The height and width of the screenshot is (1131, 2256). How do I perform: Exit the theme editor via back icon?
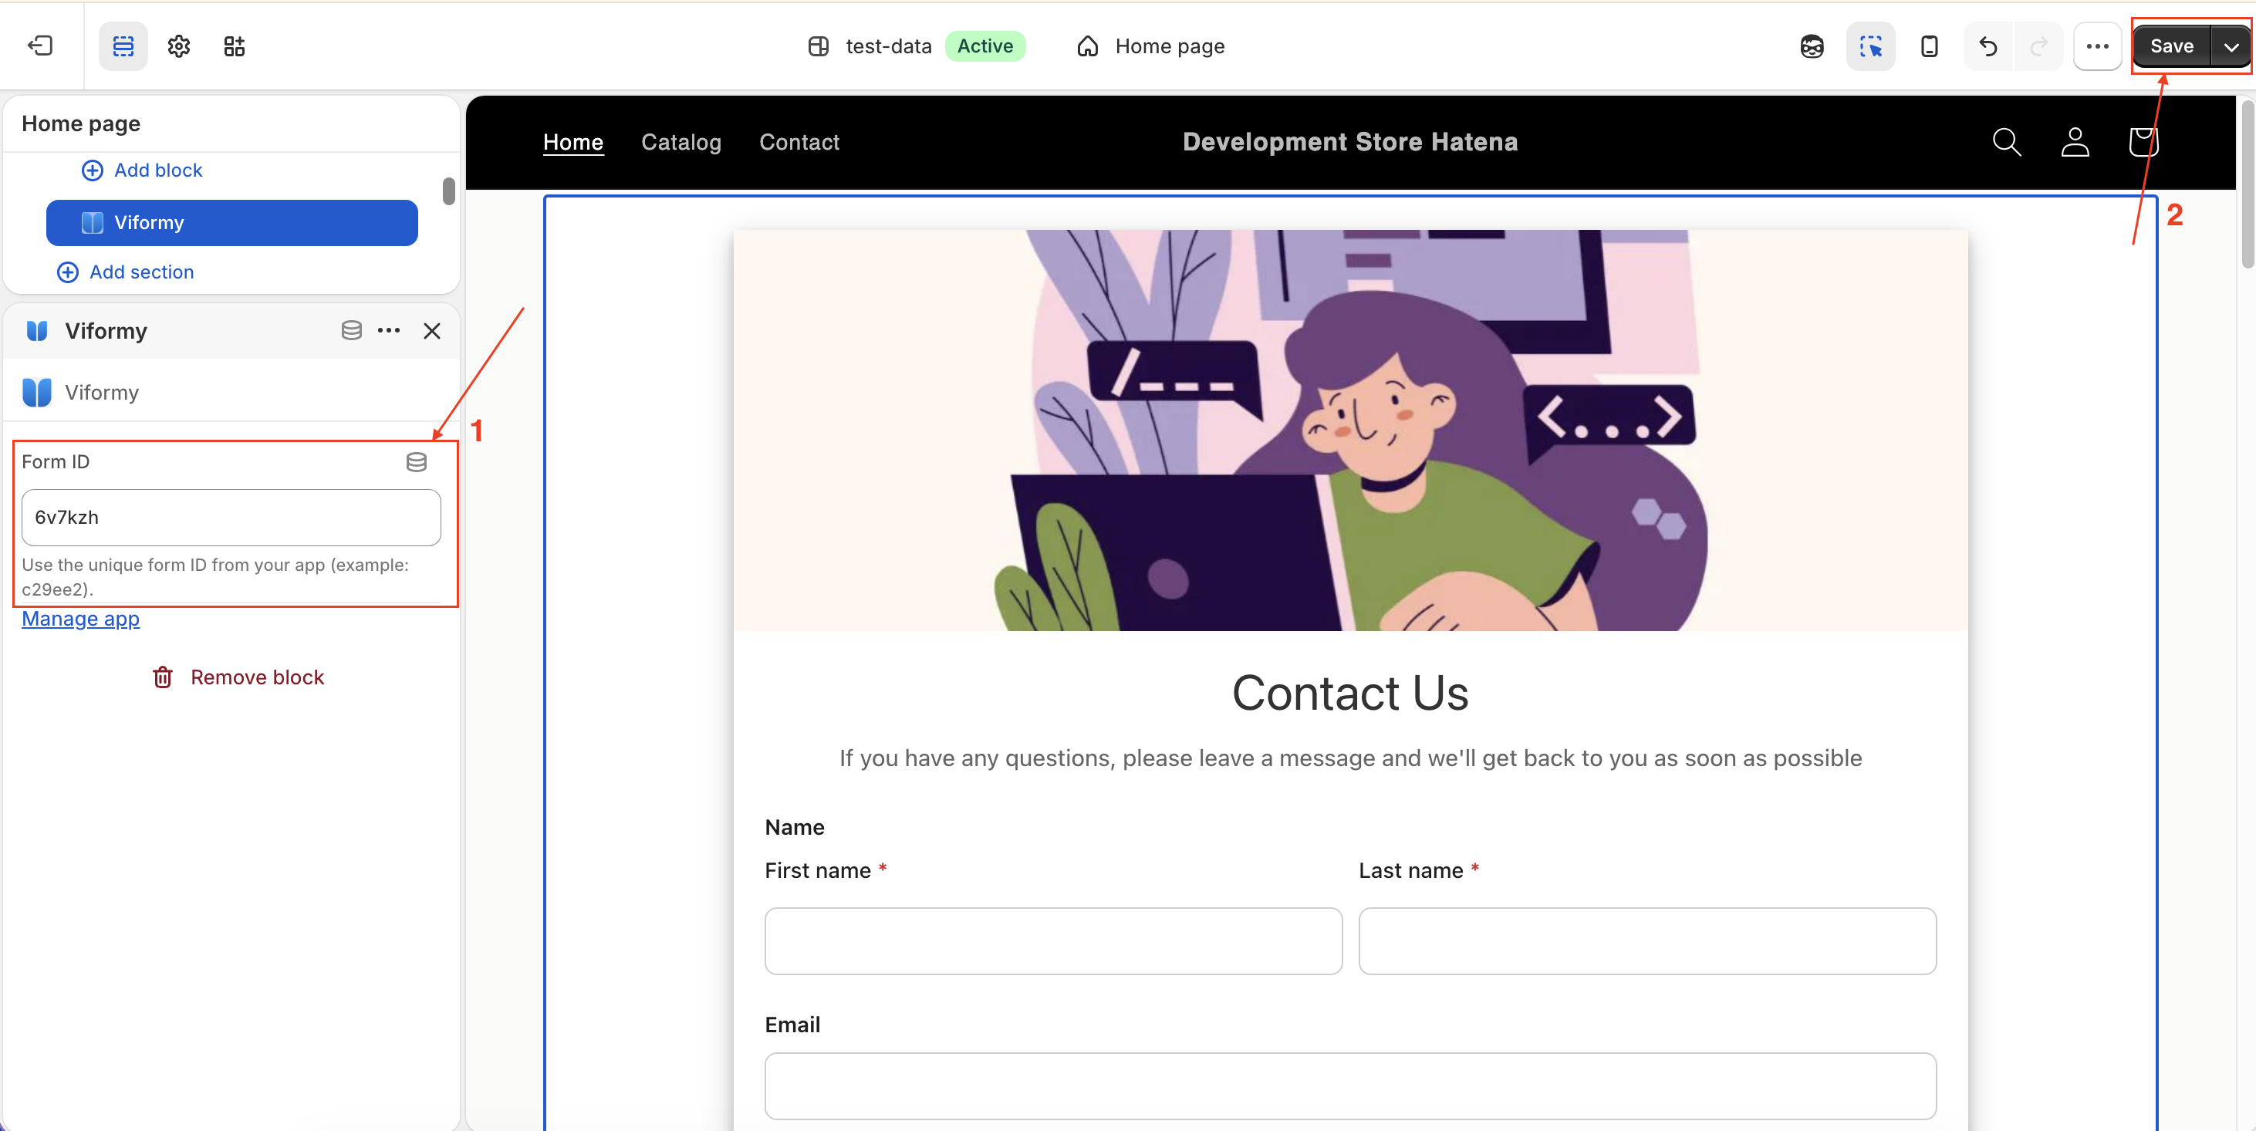pos(40,46)
